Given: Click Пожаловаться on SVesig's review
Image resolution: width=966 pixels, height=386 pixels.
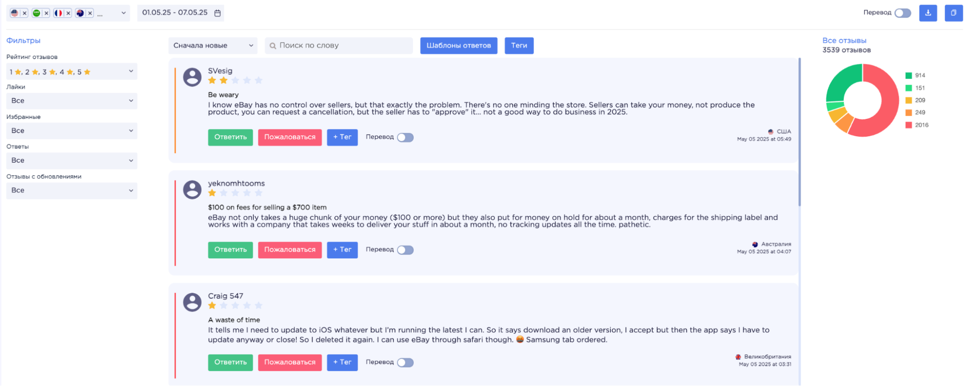Looking at the screenshot, I should 290,138.
